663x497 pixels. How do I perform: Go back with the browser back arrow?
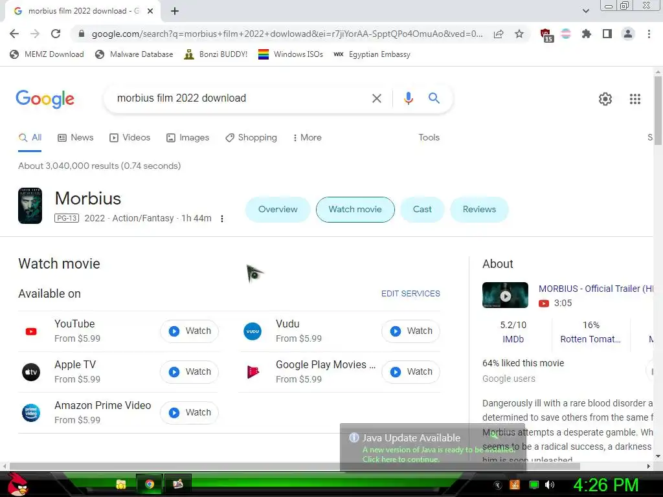coord(14,34)
